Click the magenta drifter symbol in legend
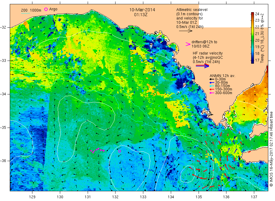The height and width of the screenshot is (201, 275). (x=188, y=44)
